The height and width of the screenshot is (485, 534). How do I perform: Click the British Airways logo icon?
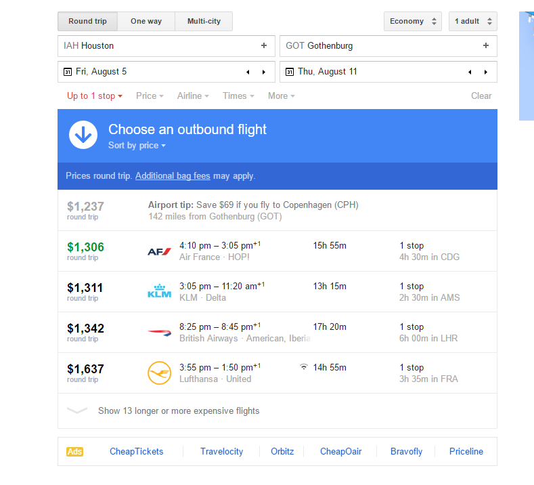[x=159, y=333]
